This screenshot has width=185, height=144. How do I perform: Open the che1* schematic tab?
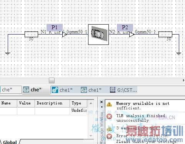(91, 90)
